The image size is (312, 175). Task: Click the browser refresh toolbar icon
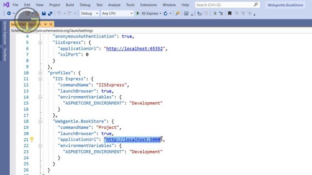point(165,13)
